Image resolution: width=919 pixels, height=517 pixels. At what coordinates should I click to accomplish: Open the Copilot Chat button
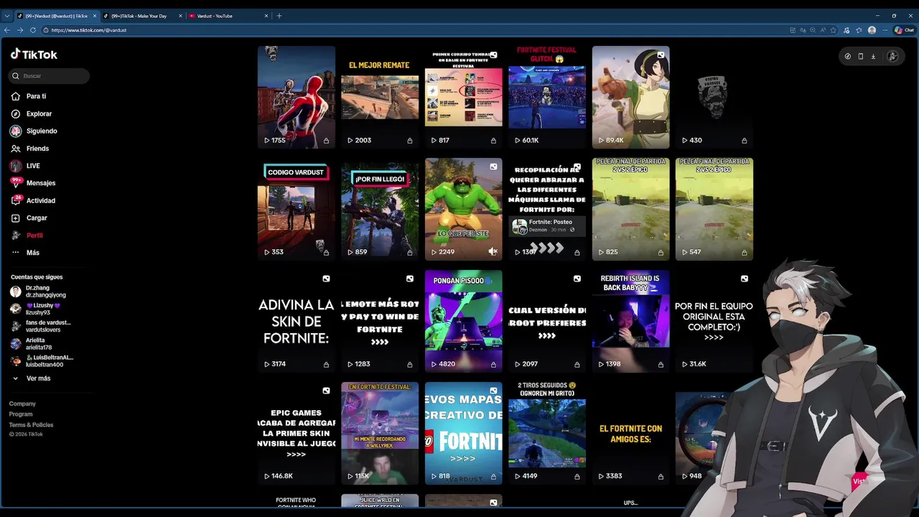904,30
